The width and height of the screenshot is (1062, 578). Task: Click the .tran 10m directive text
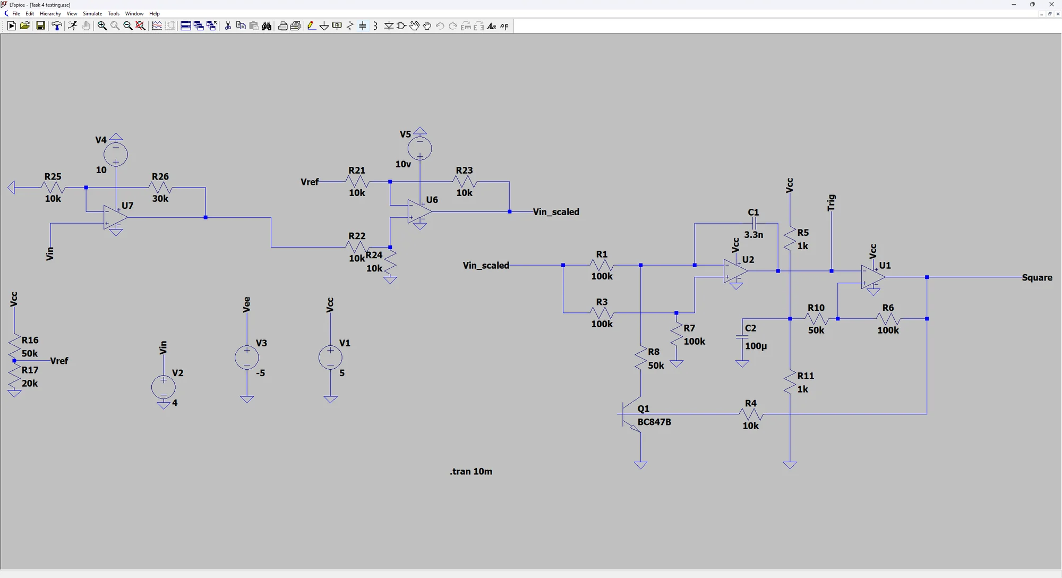click(x=471, y=471)
